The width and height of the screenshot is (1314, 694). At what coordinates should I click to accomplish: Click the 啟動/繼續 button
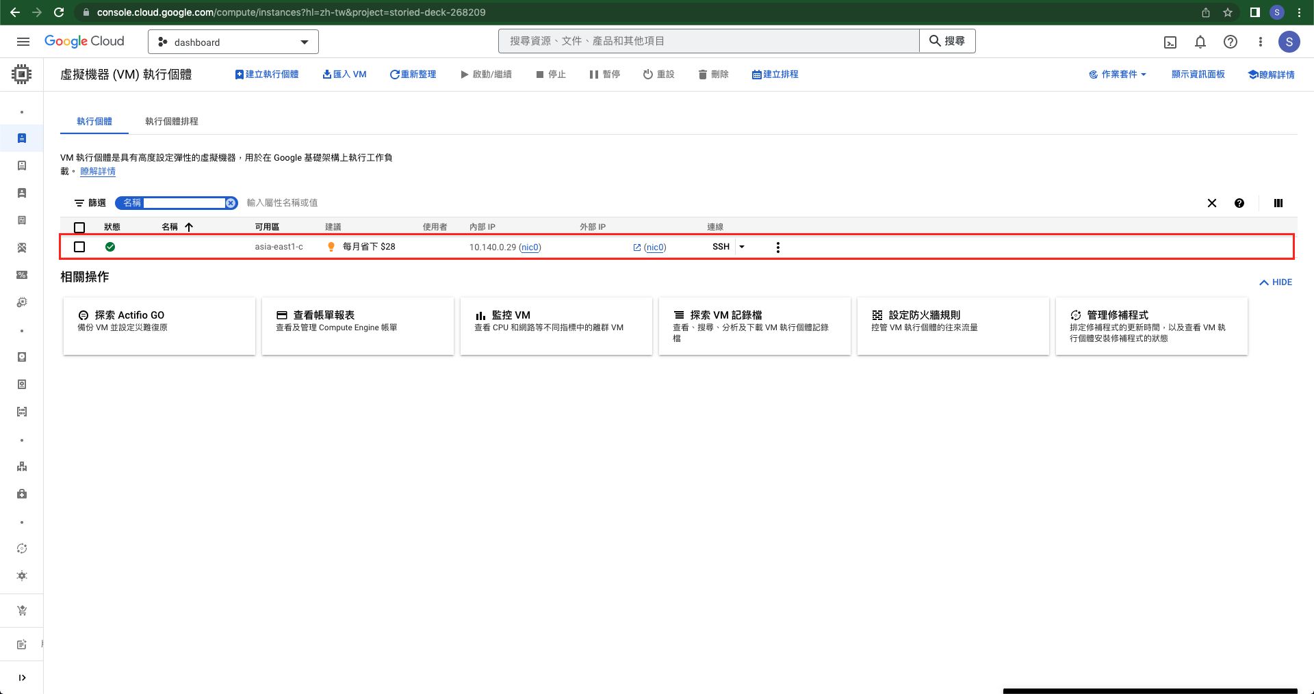tap(487, 75)
